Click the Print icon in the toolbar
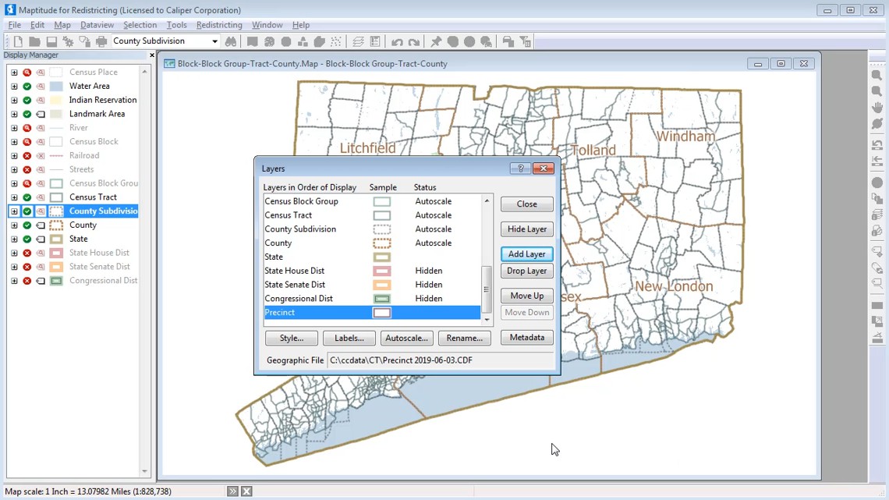The image size is (889, 500). pos(100,41)
